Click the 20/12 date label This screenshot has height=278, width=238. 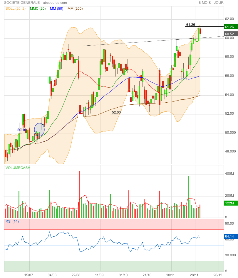point(218,275)
